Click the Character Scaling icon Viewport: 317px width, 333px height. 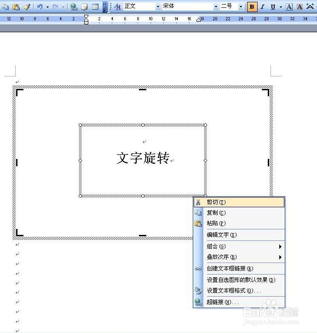(310, 7)
